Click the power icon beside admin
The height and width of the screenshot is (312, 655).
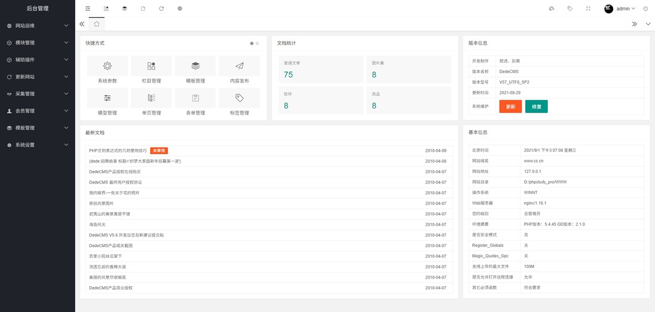pos(647,8)
